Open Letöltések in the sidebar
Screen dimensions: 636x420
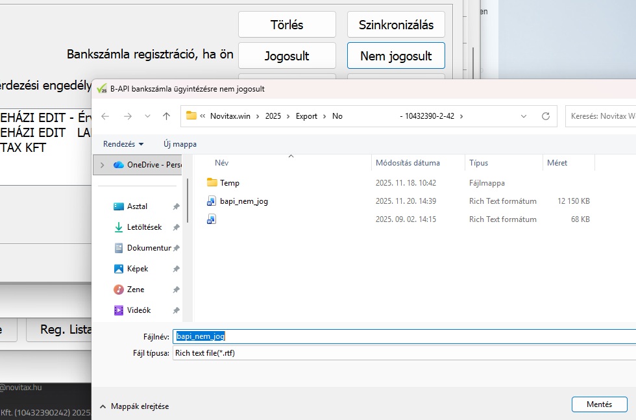coord(144,227)
